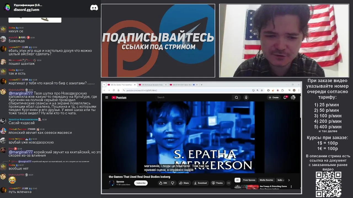Screen dimensions: 353x198
Task: Open the Spooxa channel name link
Action: tap(120, 182)
